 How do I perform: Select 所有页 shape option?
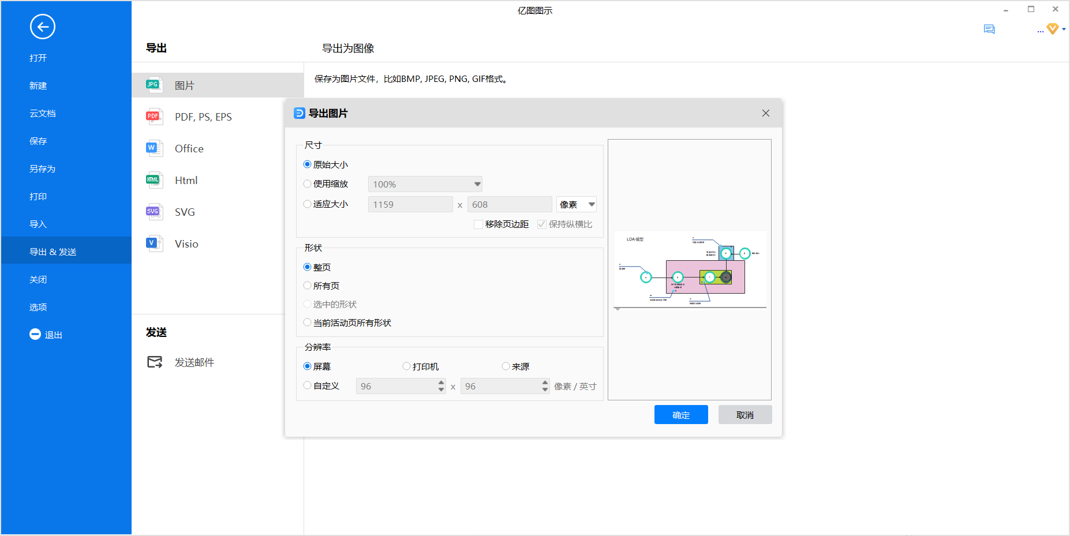[308, 286]
